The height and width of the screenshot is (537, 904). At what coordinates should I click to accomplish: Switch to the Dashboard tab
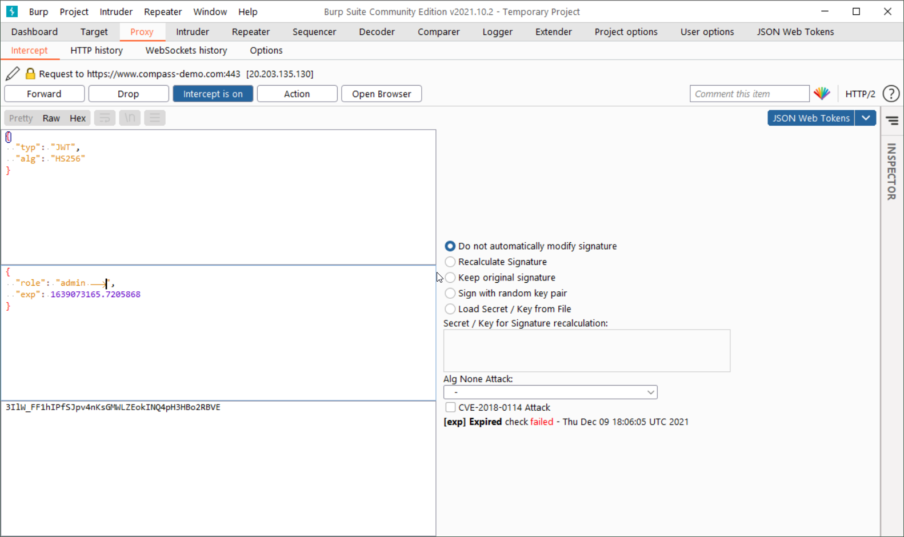coord(34,32)
